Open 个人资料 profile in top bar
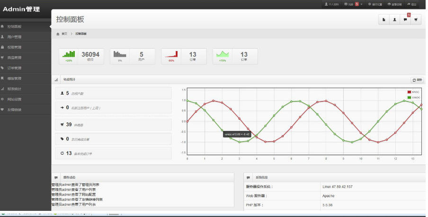428x217 pixels. (331, 4)
